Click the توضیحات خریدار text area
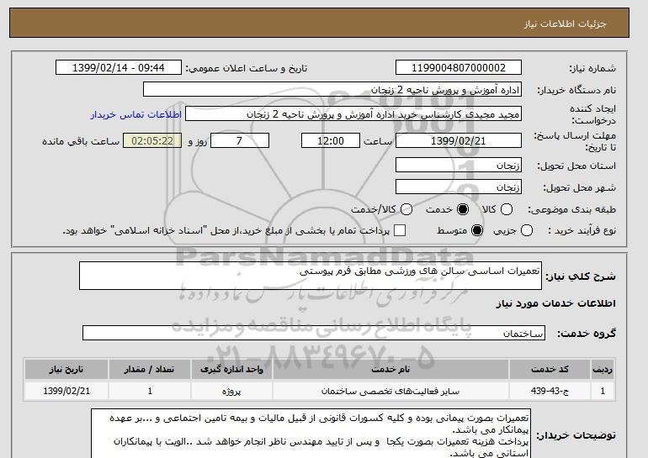The image size is (648, 458). point(311,434)
